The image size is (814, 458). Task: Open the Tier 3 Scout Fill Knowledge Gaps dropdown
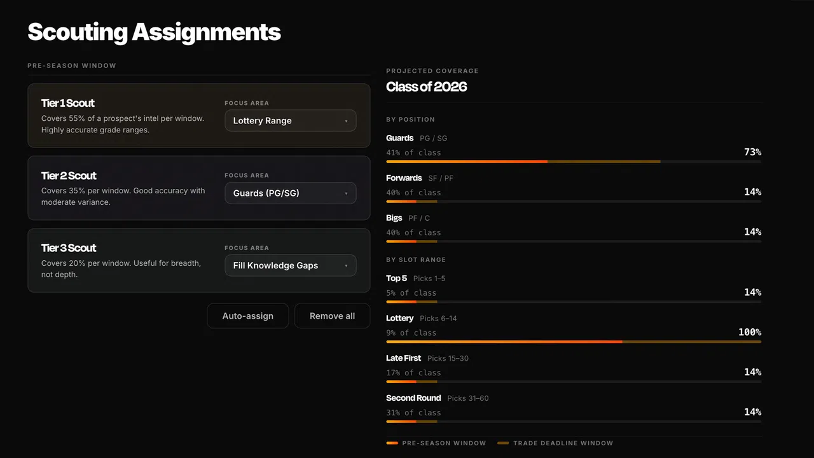point(290,266)
